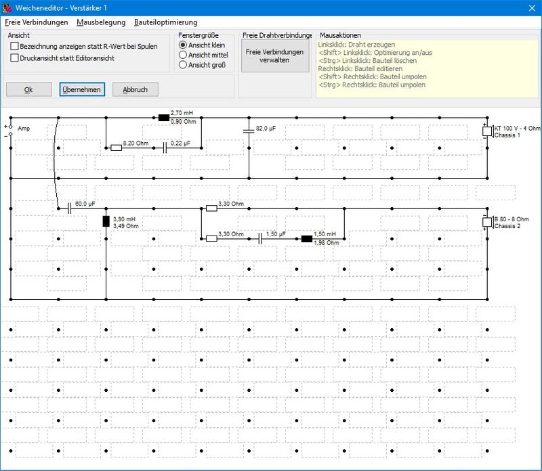Select Ansicht mittel radio button
The width and height of the screenshot is (542, 471).
pos(183,55)
